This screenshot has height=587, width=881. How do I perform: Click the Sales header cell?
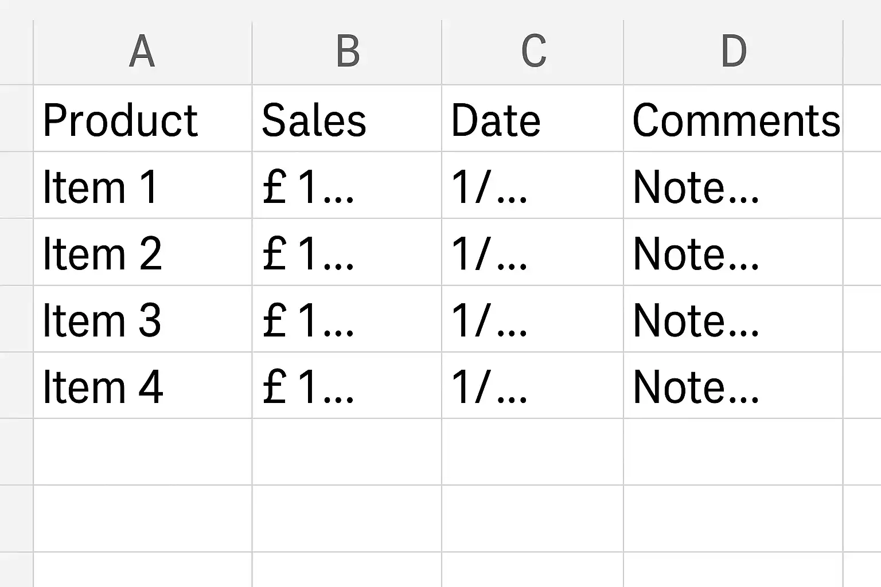point(346,119)
